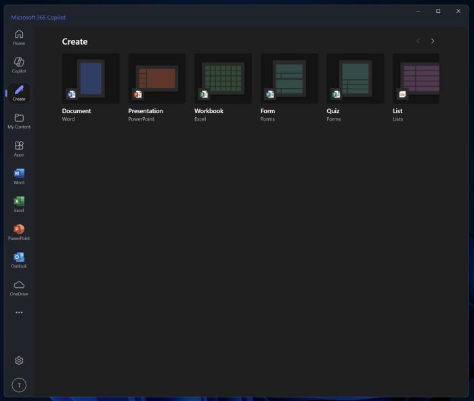Open the Apps gallery
This screenshot has width=474, height=401.
(x=19, y=148)
